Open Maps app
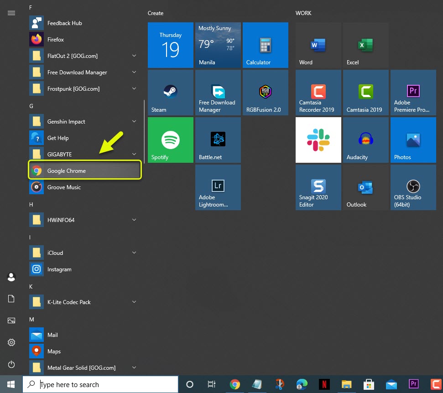This screenshot has height=393, width=443. tap(85, 351)
